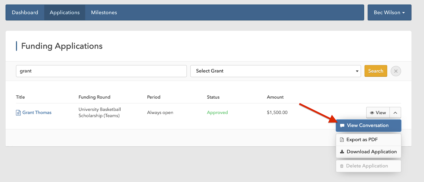Click the '$1,500.00' amount
Viewport: 424px width, 182px height.
(277, 113)
